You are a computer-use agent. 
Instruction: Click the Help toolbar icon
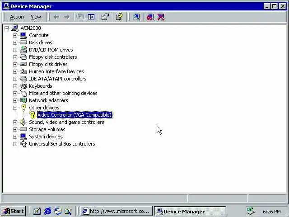119,17
